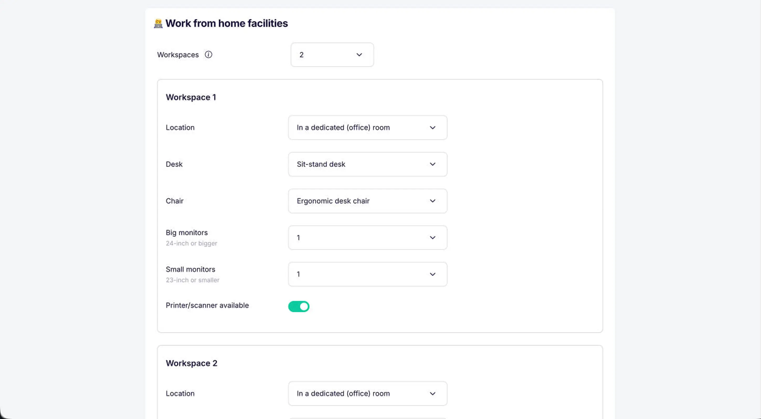Click the info icon next to Workspaces

pos(208,54)
